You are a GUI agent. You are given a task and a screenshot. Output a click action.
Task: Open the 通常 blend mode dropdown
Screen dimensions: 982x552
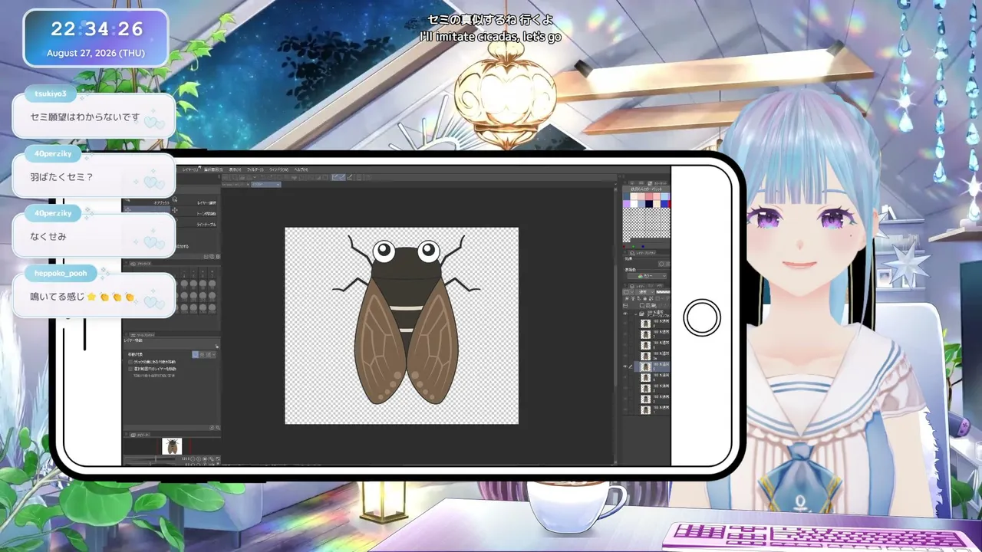click(644, 292)
